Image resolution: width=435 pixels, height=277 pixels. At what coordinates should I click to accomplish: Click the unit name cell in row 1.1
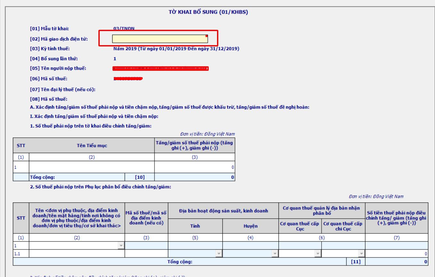coord(77,254)
